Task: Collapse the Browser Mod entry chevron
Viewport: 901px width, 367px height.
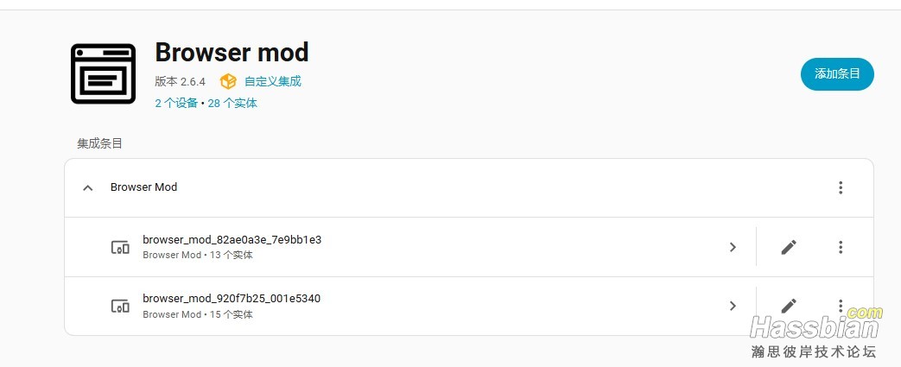Action: point(87,187)
